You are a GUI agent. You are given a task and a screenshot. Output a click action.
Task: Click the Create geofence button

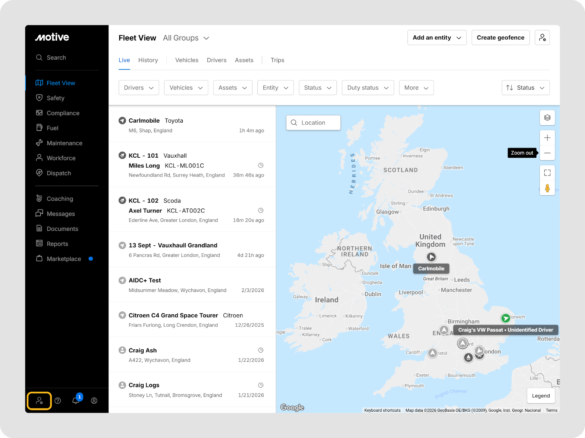pyautogui.click(x=500, y=38)
